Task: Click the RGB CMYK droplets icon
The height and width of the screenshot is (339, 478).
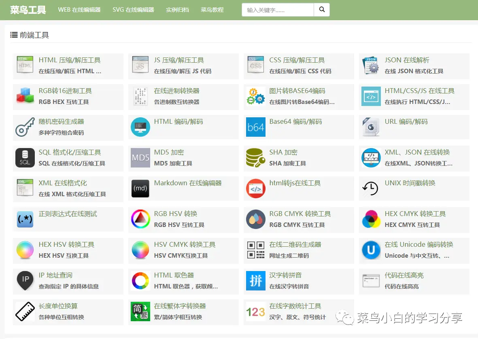Action: (255, 219)
